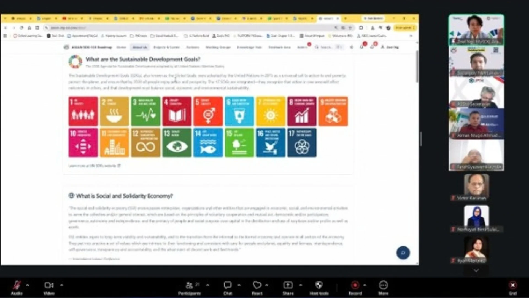Viewport: 529px width, 298px height.
Task: Select SDG 17 Partnerships tile
Action: tap(302, 143)
